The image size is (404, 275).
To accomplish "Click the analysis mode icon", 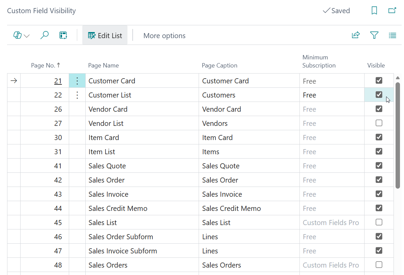I will coord(63,35).
